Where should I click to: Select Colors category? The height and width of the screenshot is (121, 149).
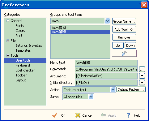(20, 31)
